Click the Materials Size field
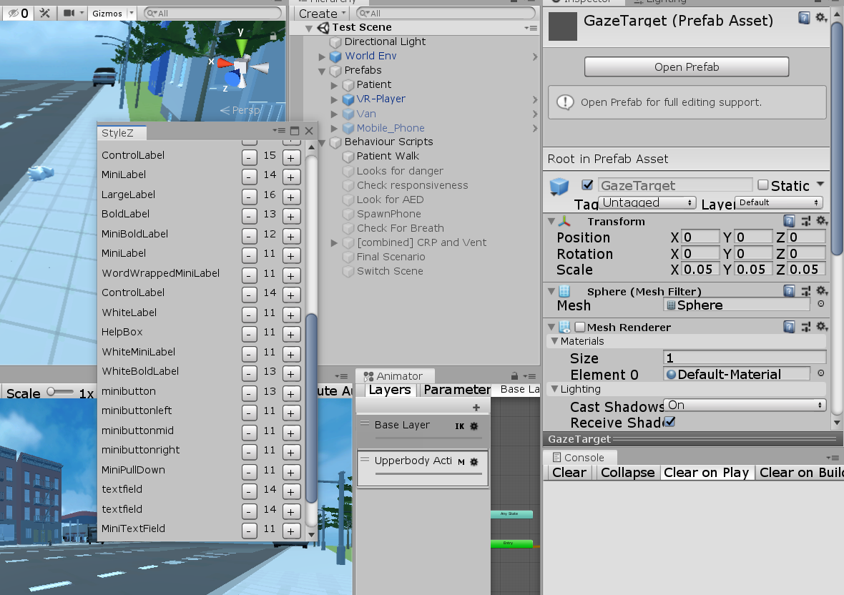Viewport: 844px width, 595px height. point(745,358)
